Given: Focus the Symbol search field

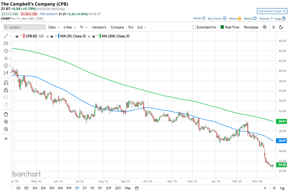Looking at the screenshot, I should [24, 27].
